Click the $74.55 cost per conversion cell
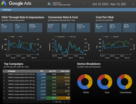 (x=64, y=81)
